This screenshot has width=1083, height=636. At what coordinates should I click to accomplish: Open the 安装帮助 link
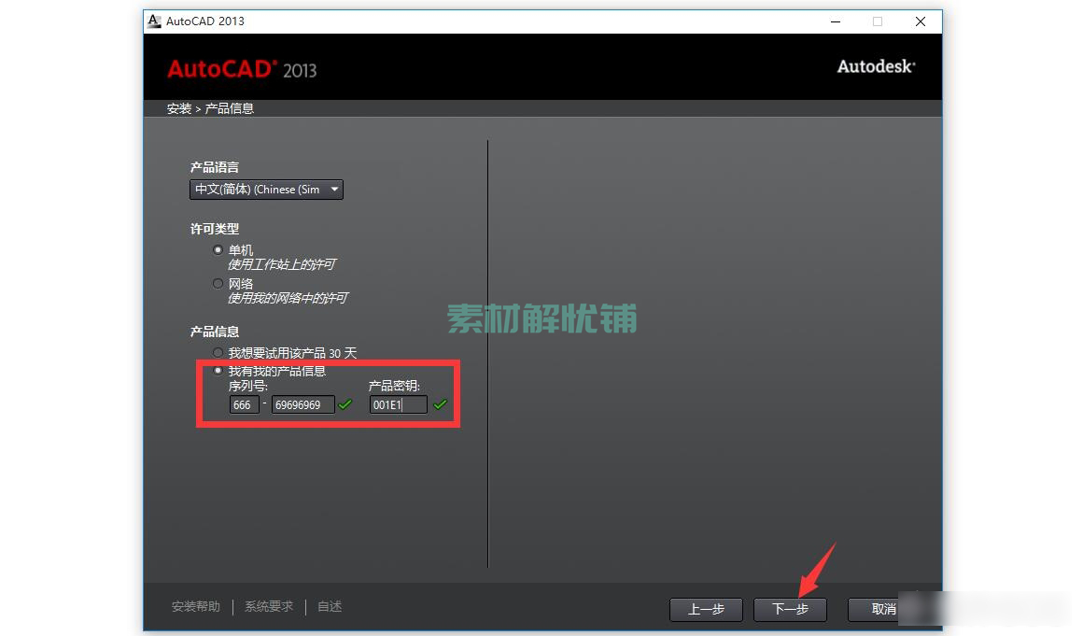195,606
